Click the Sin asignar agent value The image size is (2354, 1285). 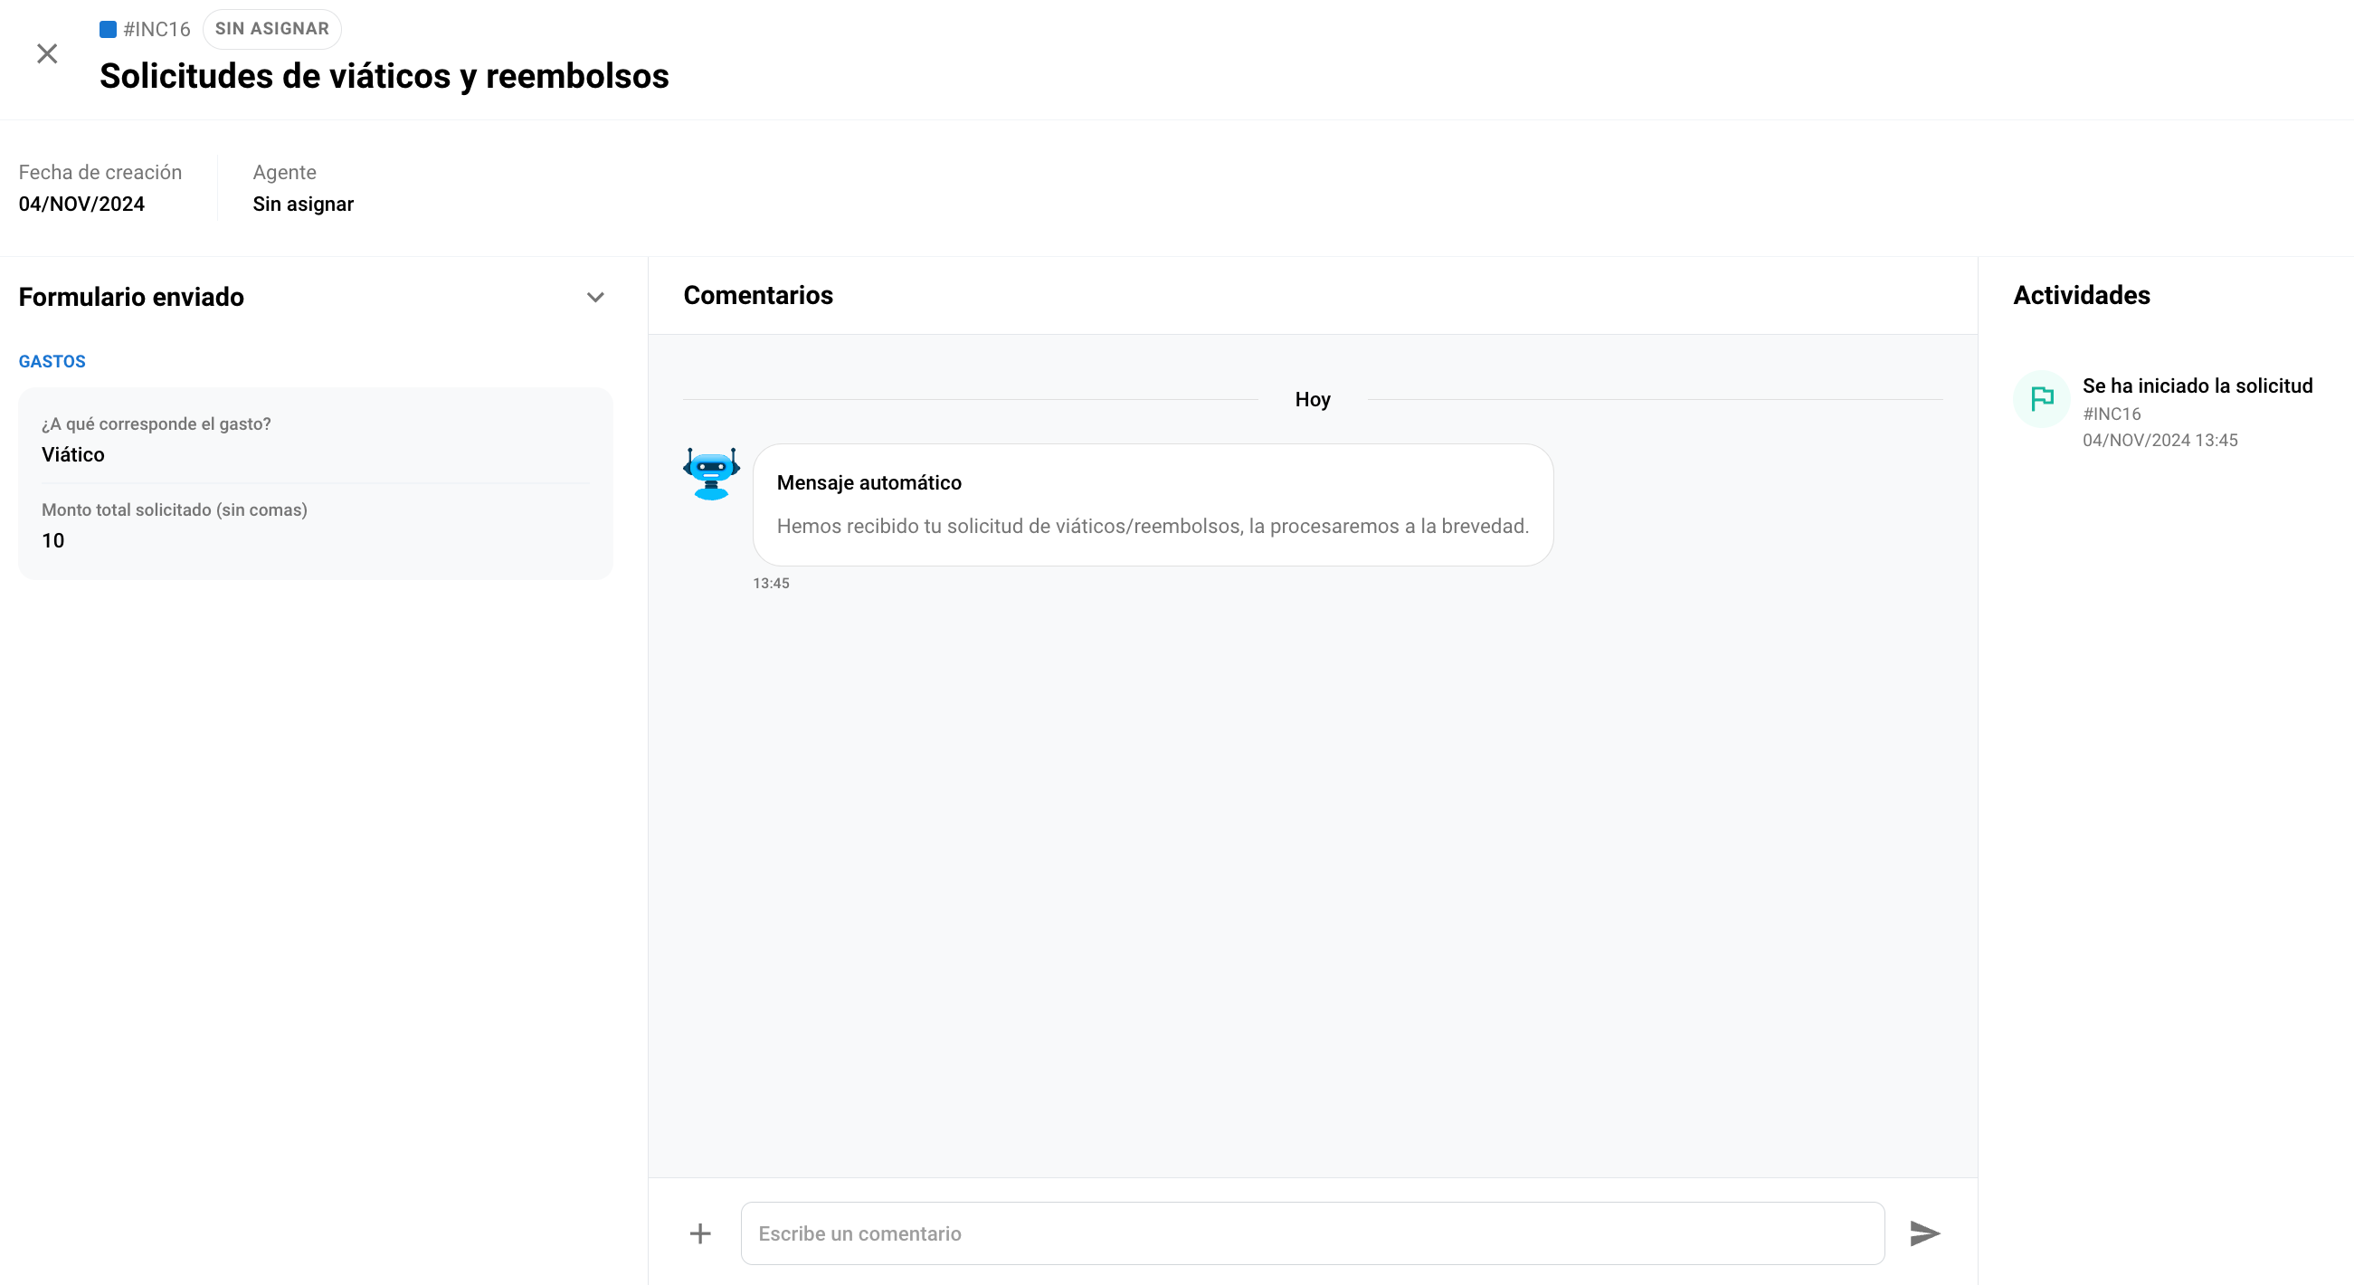click(302, 204)
